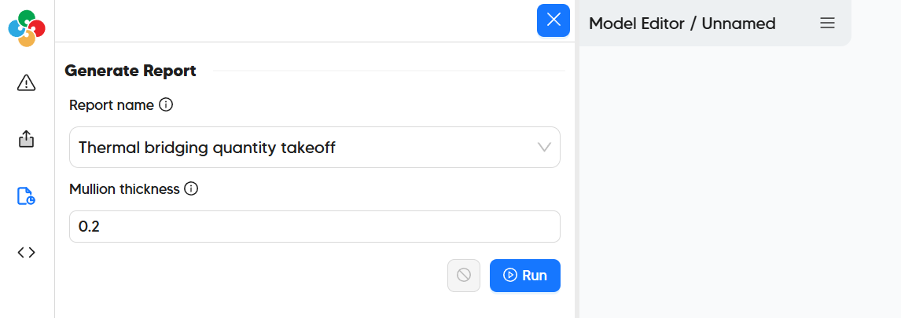Click the Model Editor / Unnamed title
The width and height of the screenshot is (901, 318).
[x=682, y=24]
